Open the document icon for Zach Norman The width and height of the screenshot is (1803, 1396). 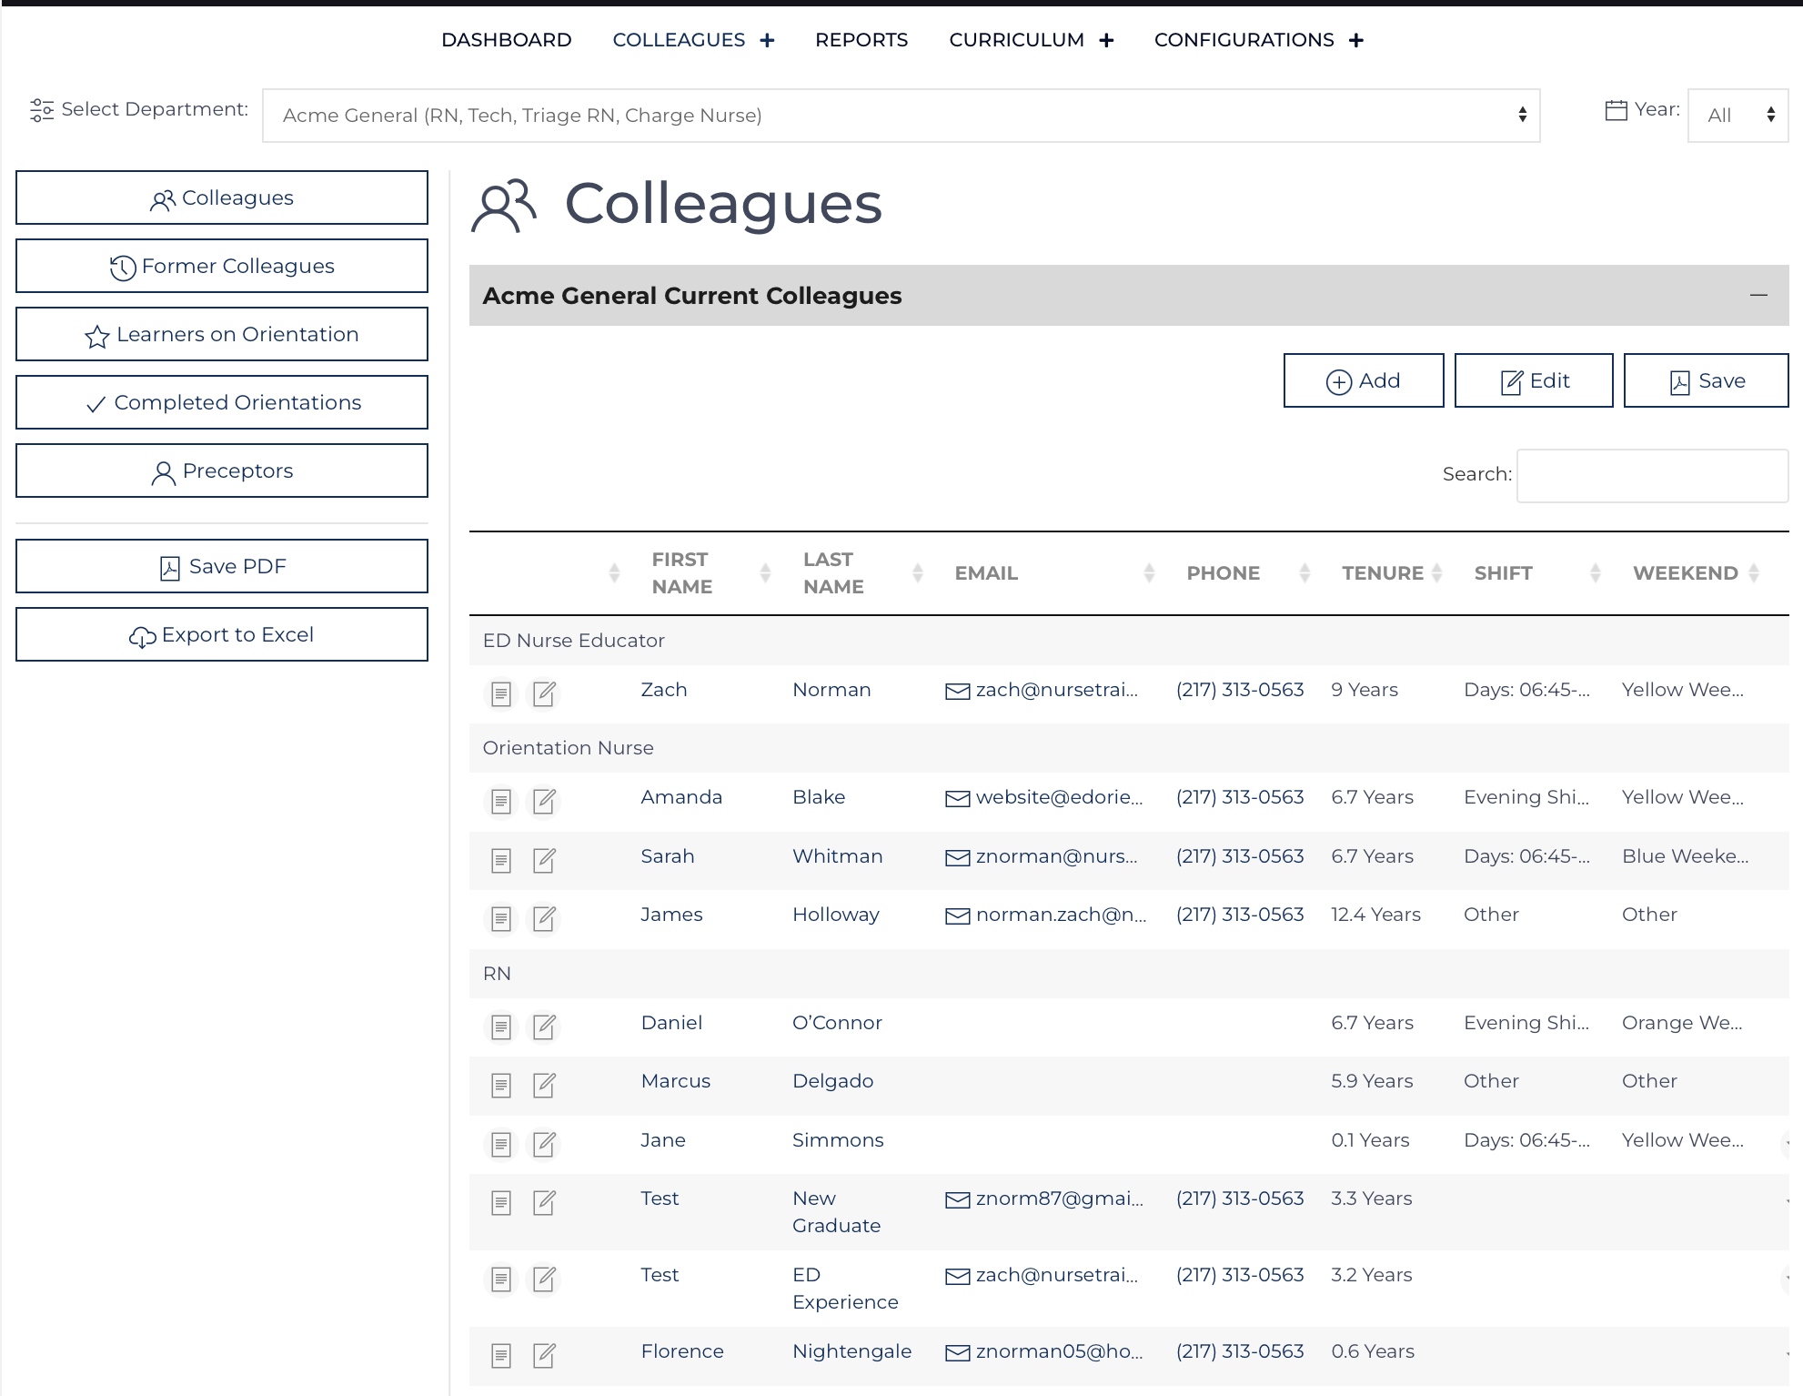pyautogui.click(x=500, y=694)
